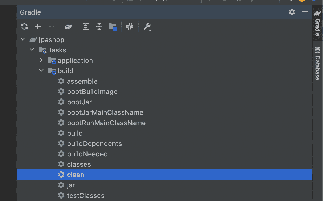
Task: Expand all nodes in the Gradle tree
Action: point(86,26)
